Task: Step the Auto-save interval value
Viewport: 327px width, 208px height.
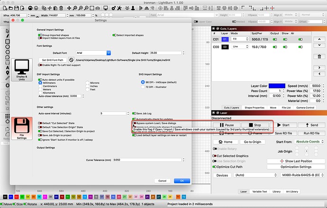Action: (128, 113)
